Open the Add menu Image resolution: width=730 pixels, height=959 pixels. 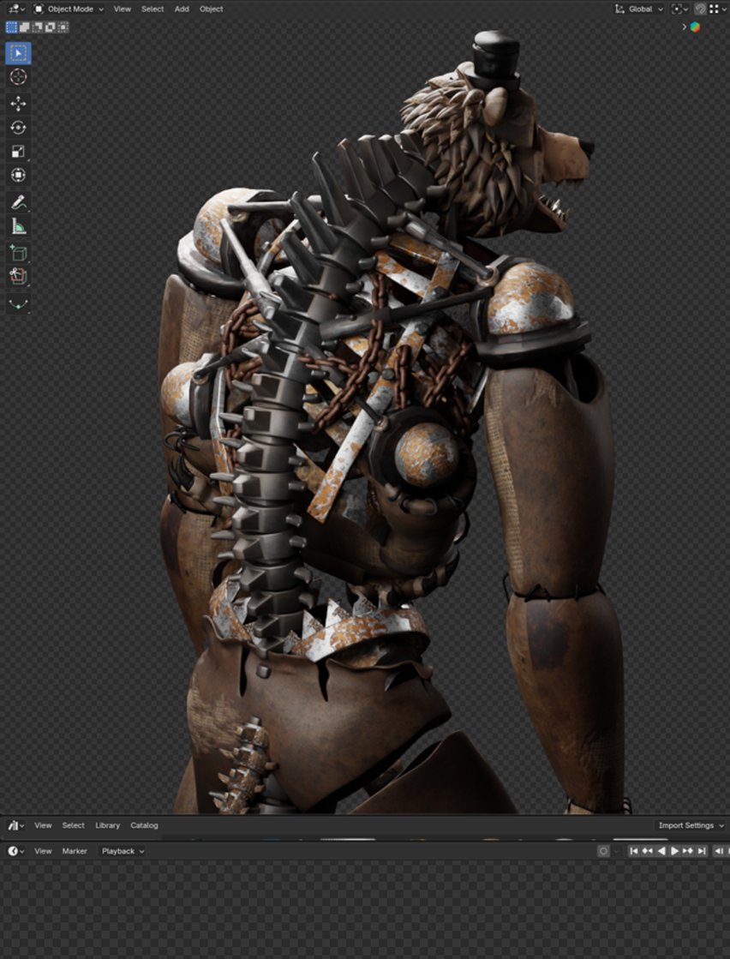tap(182, 9)
